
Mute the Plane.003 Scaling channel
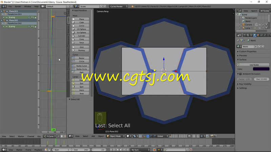[32, 18]
